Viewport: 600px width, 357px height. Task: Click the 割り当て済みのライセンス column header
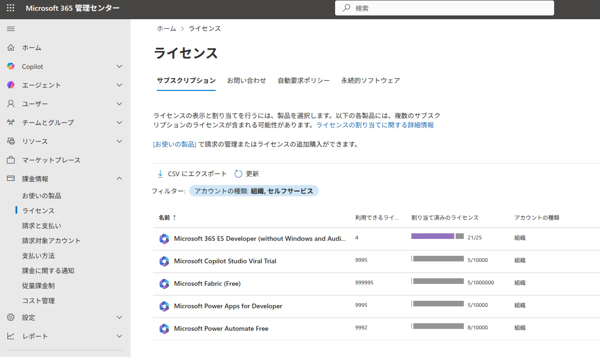[x=445, y=218]
